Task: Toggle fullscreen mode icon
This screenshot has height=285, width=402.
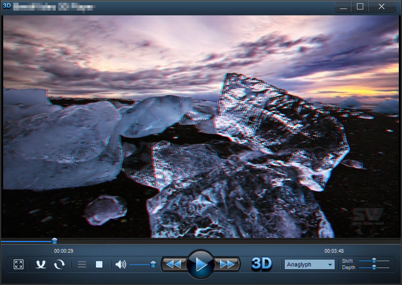Action: [x=19, y=264]
